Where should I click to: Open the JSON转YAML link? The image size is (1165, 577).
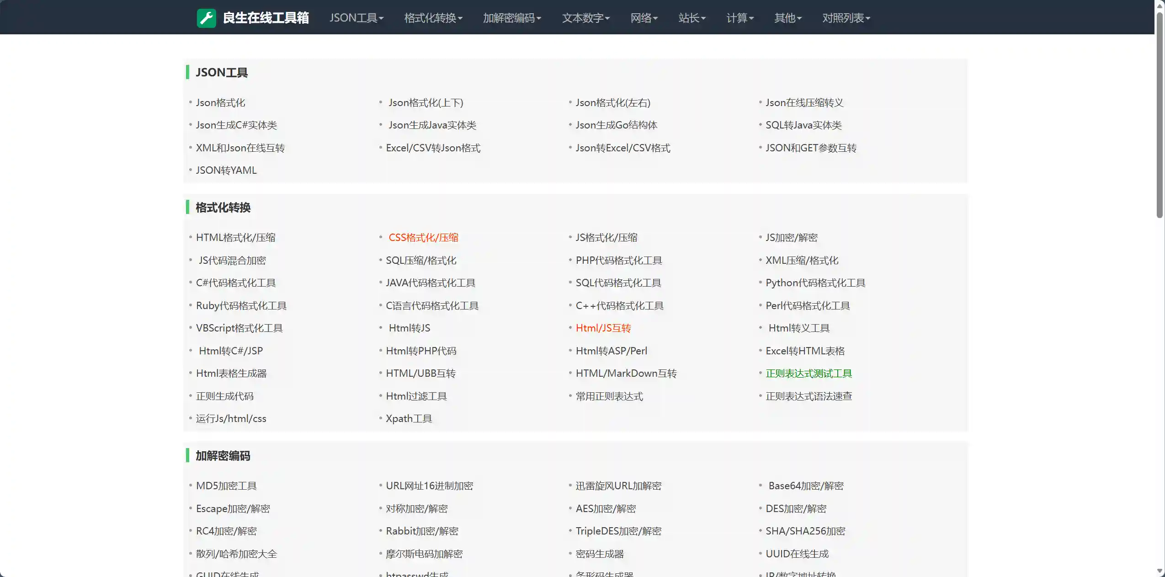click(x=226, y=170)
